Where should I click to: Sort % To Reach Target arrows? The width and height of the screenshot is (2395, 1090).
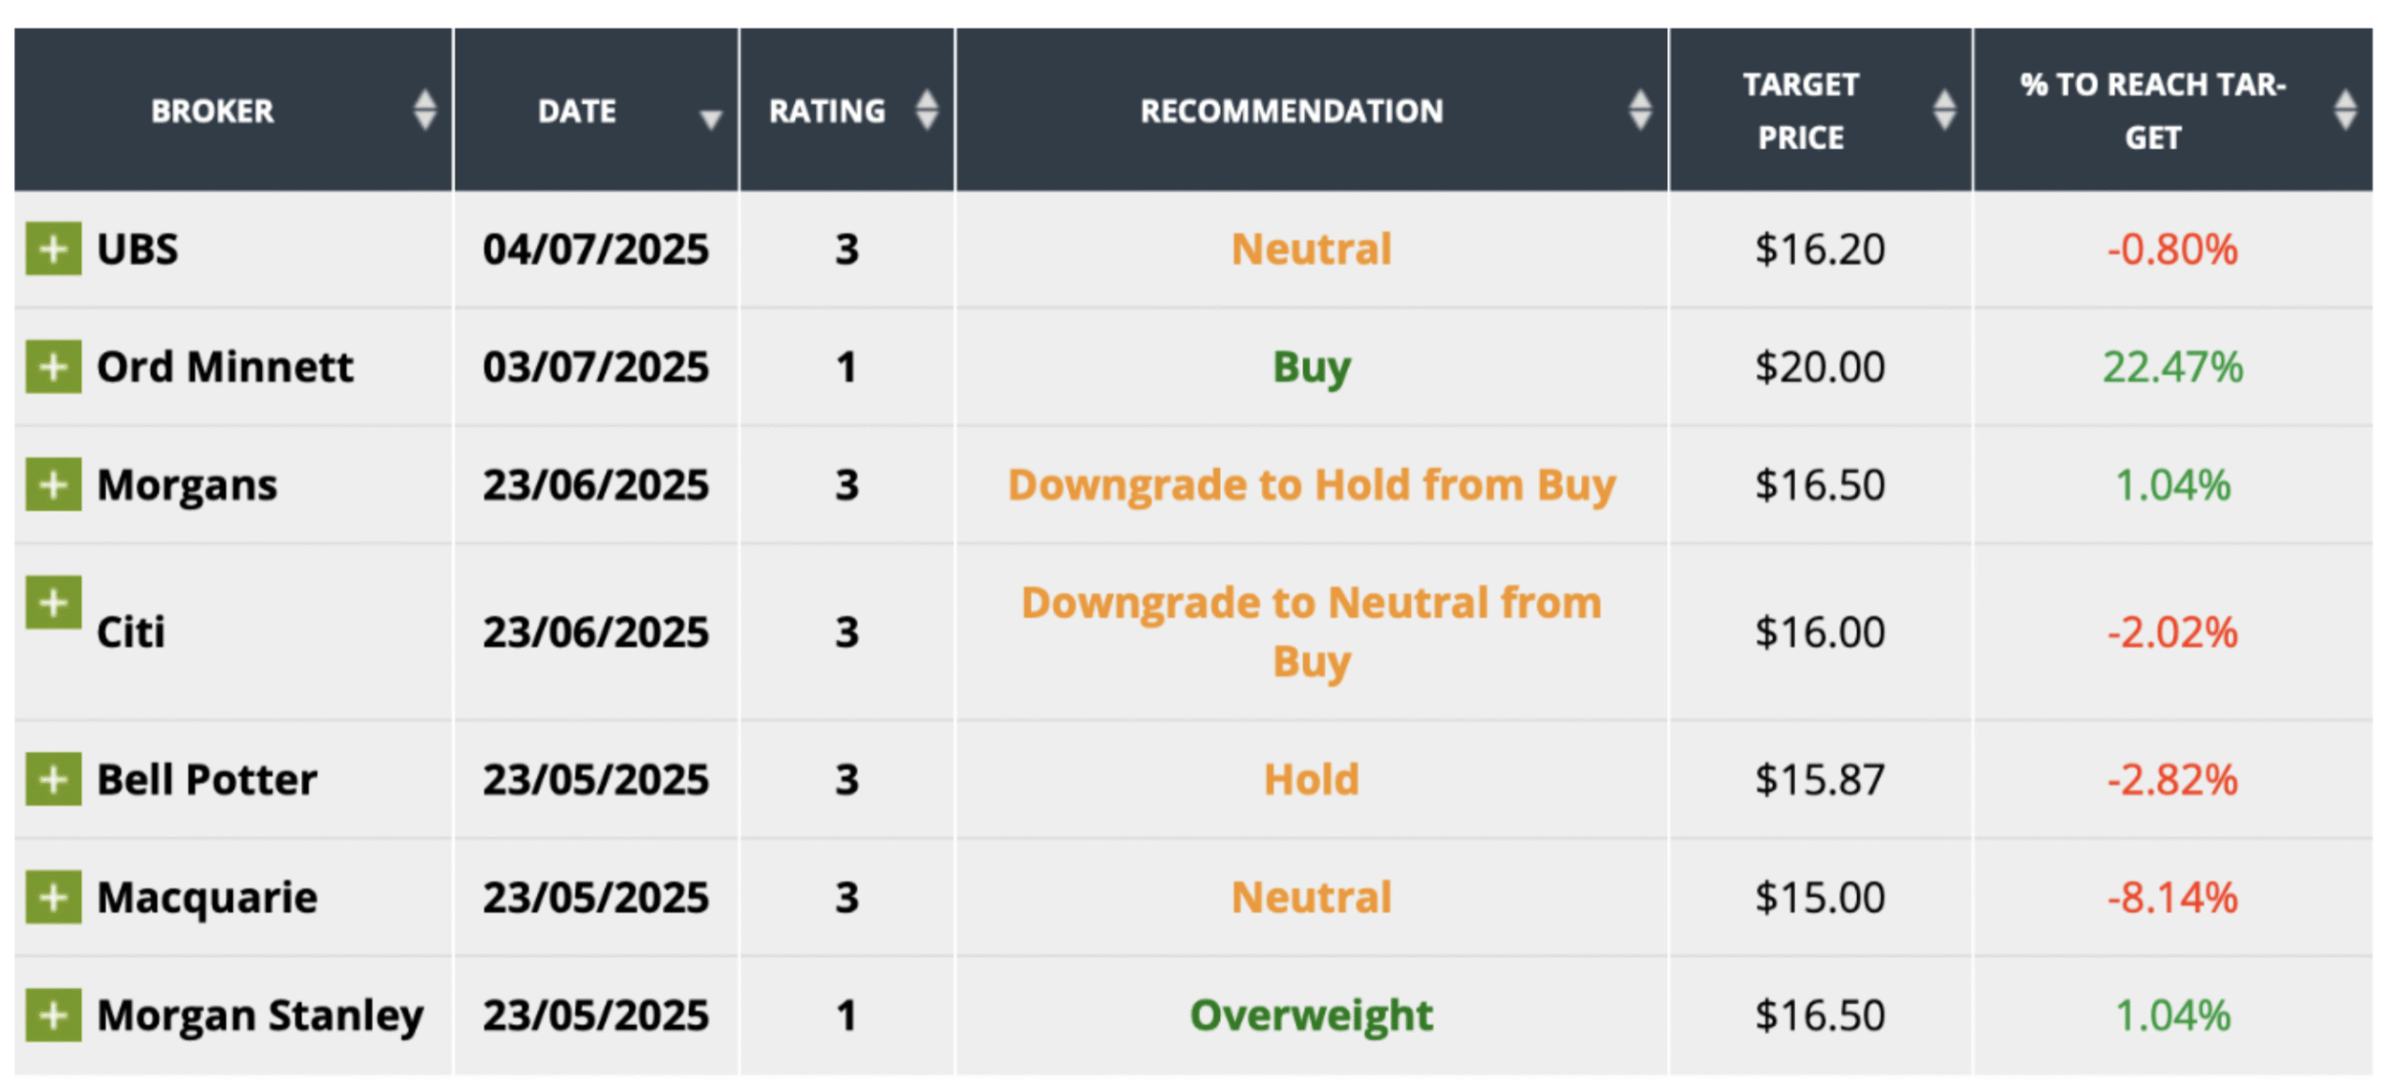pos(2344,110)
